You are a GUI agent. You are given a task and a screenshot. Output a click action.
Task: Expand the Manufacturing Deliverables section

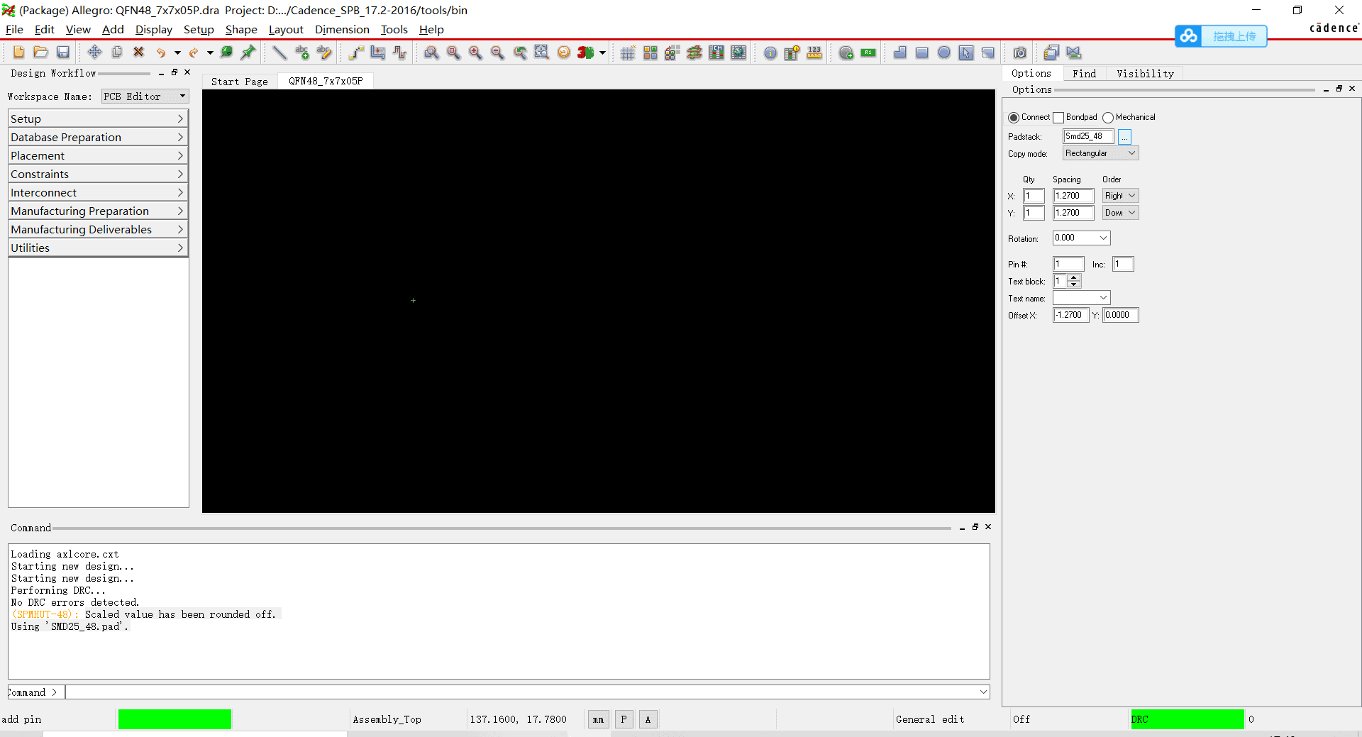click(98, 229)
